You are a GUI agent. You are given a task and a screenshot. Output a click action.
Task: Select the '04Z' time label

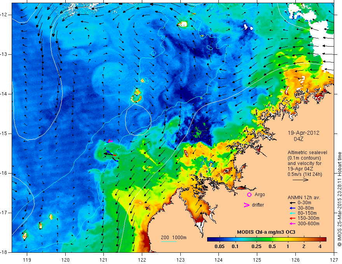(x=298, y=139)
